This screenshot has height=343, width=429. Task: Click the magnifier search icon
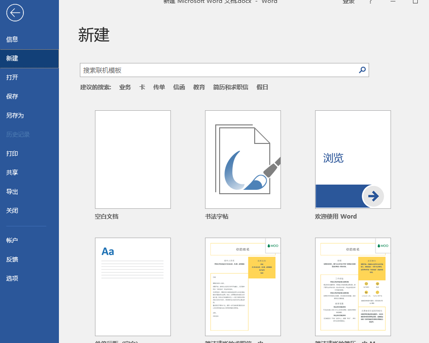click(x=362, y=70)
